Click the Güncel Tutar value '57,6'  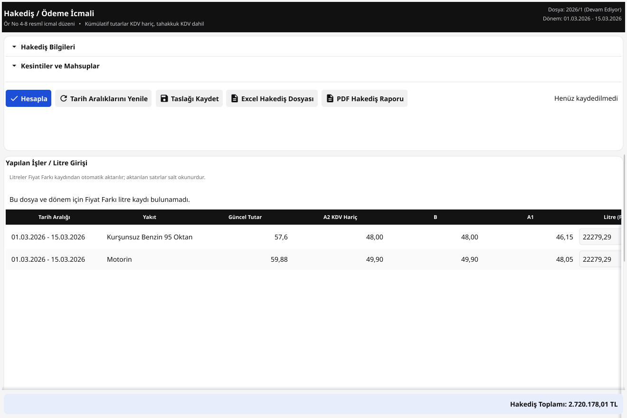click(x=281, y=237)
